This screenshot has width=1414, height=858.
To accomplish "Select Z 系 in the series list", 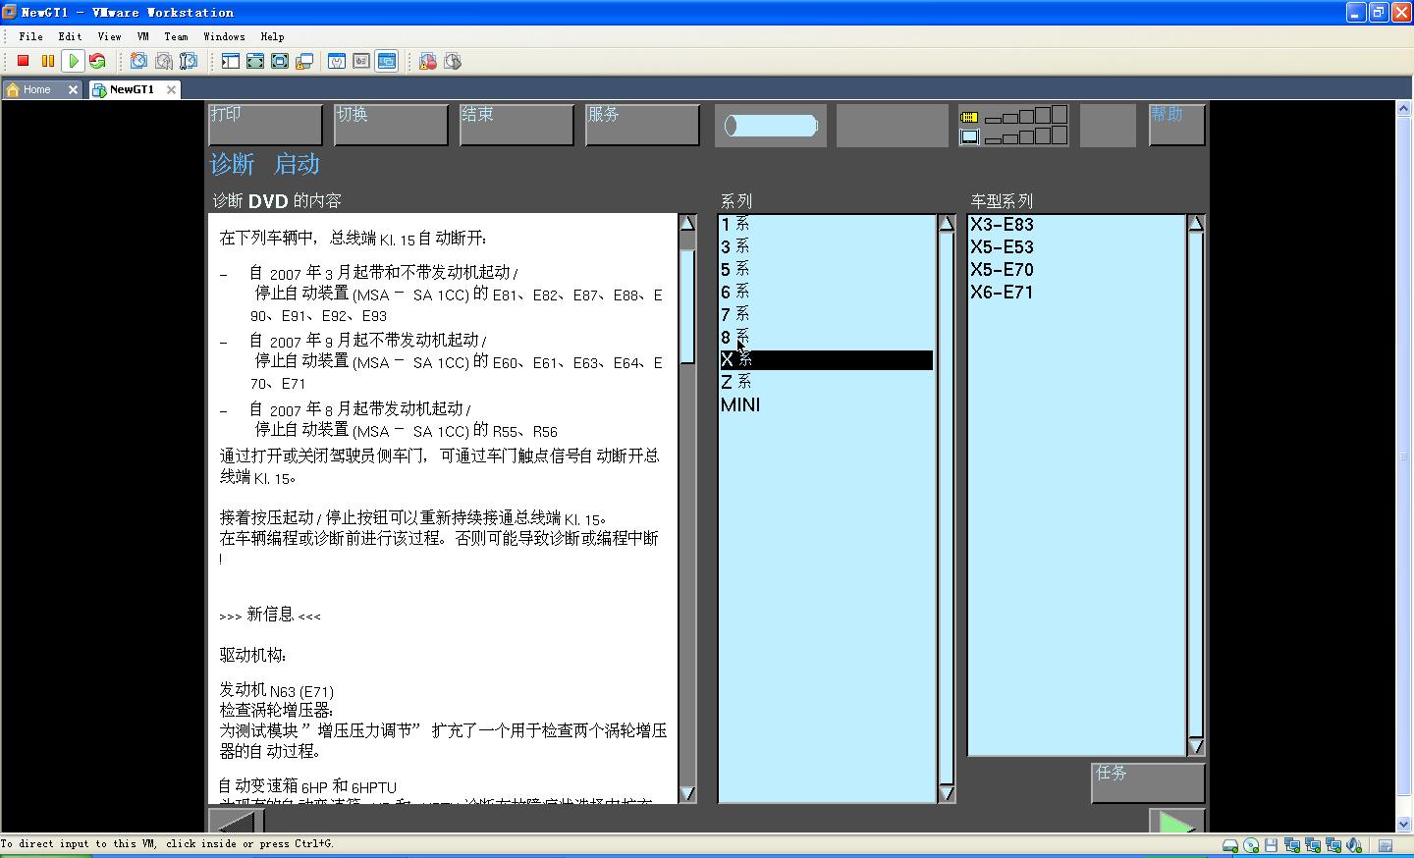I will point(826,382).
